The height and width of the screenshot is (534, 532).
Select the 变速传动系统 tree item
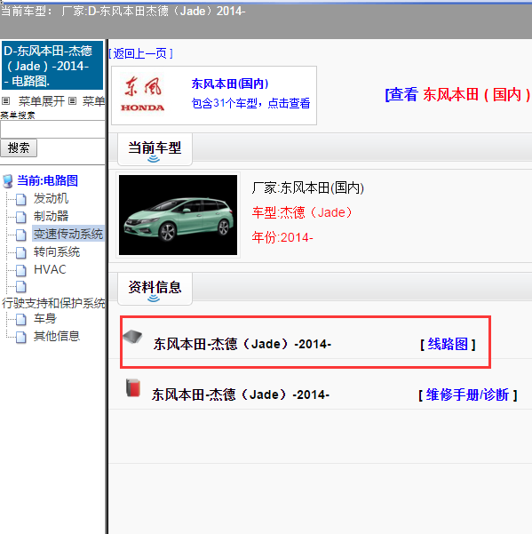point(68,234)
